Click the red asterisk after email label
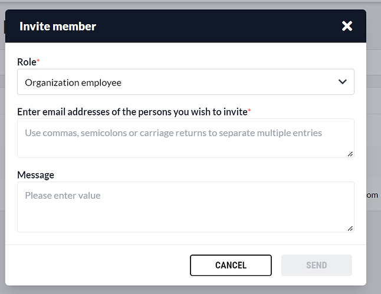 tap(249, 110)
